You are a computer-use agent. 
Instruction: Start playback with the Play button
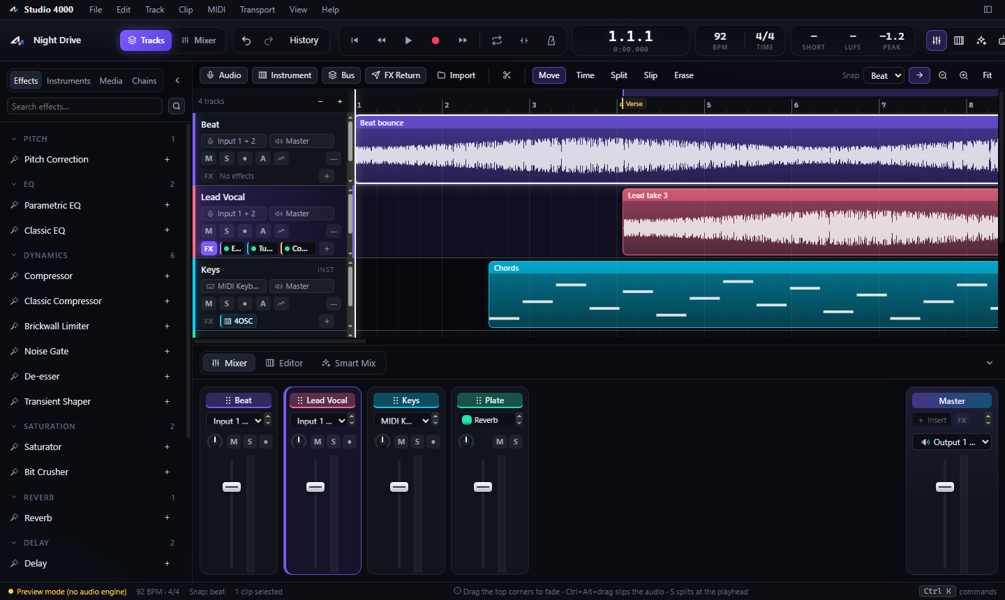coord(408,40)
